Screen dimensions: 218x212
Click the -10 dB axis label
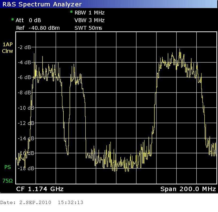point(25,108)
